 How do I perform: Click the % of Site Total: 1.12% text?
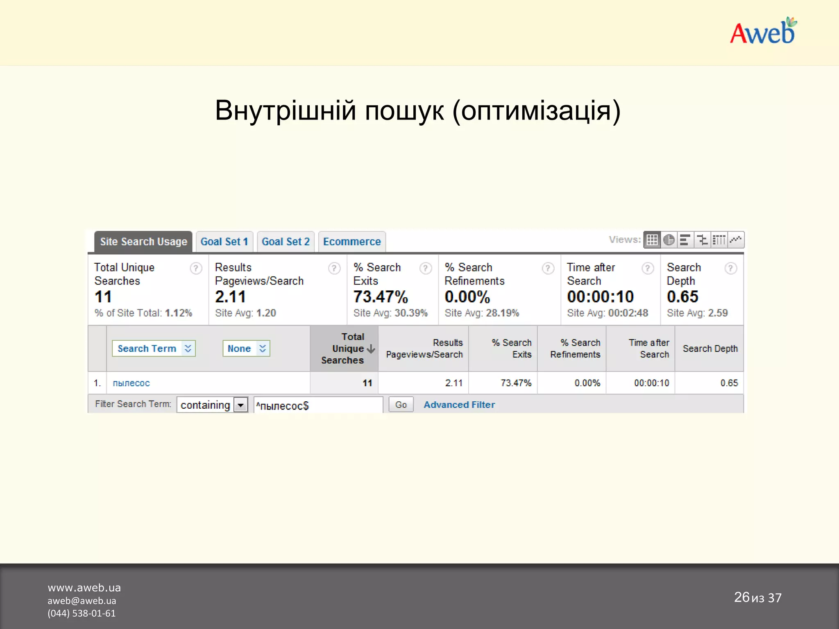coord(143,313)
